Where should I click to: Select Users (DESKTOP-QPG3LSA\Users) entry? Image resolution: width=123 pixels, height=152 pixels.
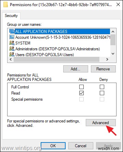(x=59, y=54)
